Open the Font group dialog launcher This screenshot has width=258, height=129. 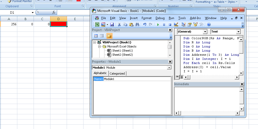tap(83, 6)
